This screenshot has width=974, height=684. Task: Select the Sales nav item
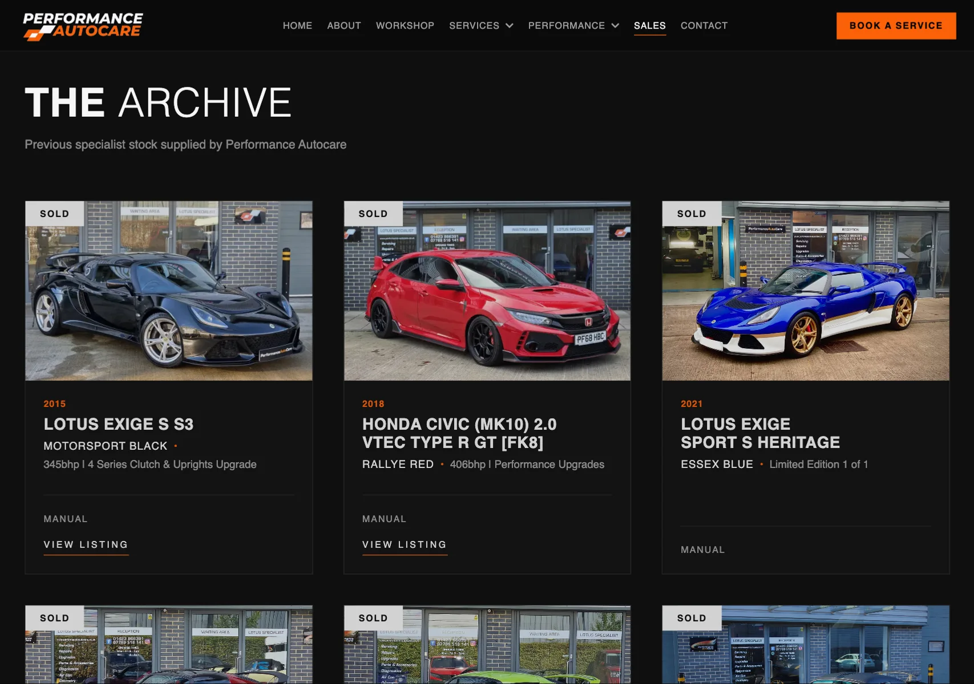point(650,26)
